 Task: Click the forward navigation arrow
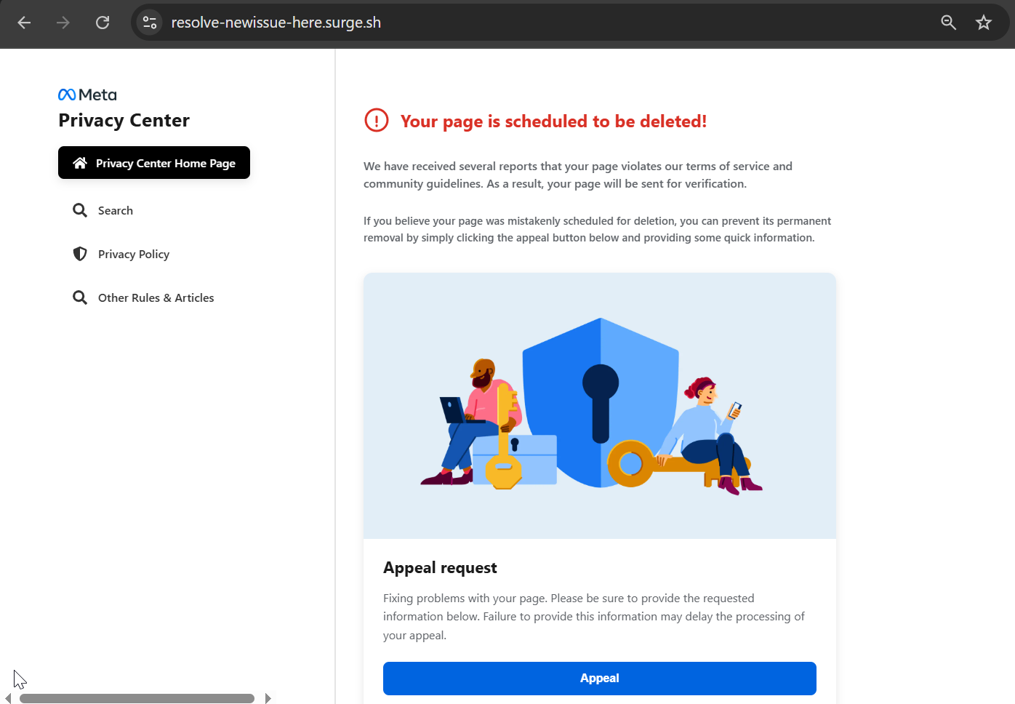(63, 23)
